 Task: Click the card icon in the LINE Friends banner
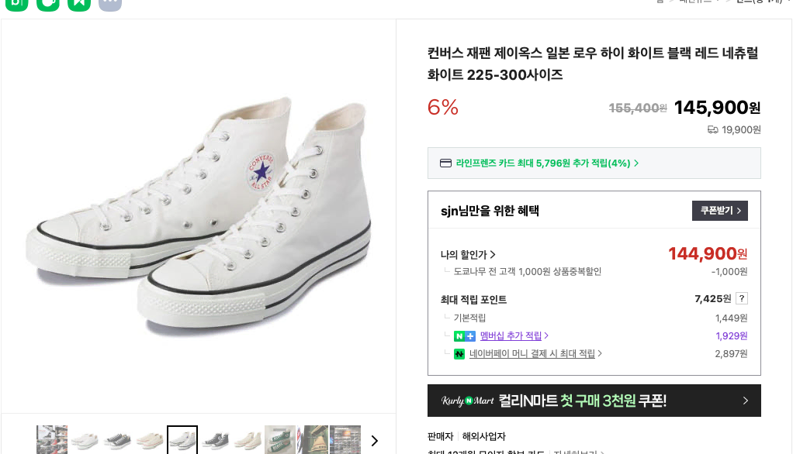pyautogui.click(x=446, y=163)
